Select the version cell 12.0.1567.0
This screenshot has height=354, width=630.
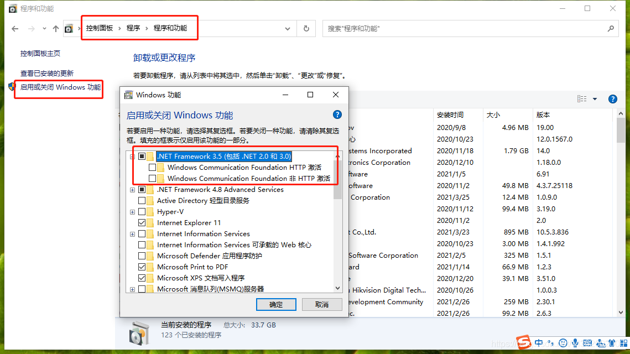[554, 139]
